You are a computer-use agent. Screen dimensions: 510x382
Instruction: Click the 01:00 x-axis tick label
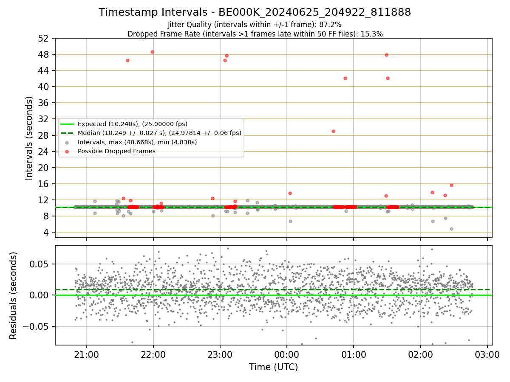[353, 354]
